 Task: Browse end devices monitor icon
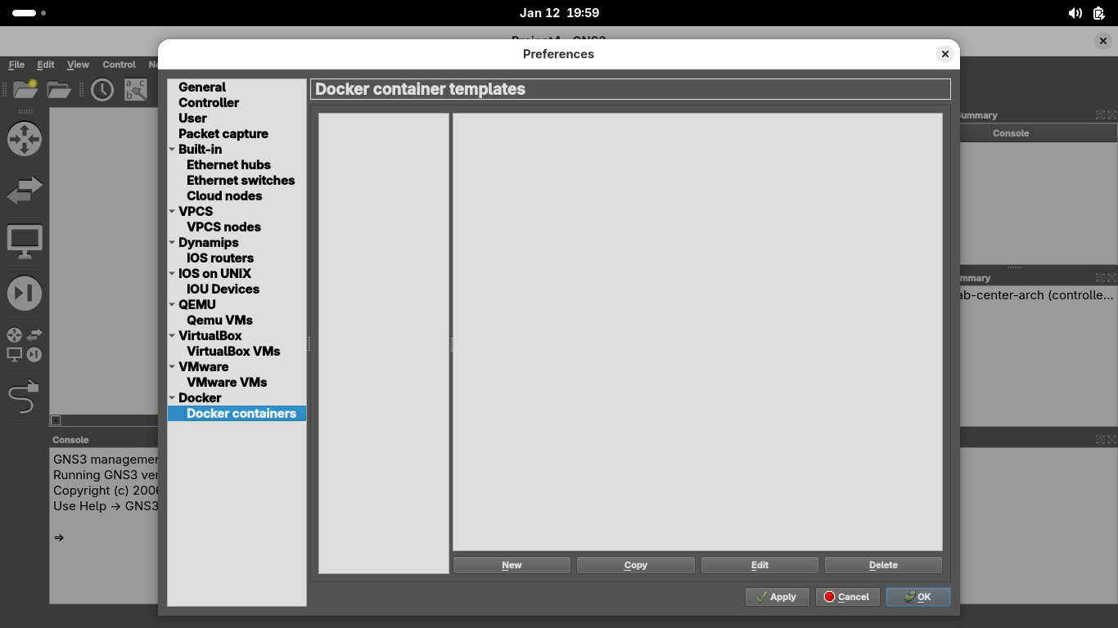coord(25,242)
